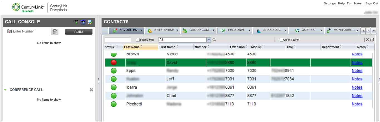Click extension 7113 in Picchetti row
Screen dimensions: 380x122
click(x=252, y=104)
